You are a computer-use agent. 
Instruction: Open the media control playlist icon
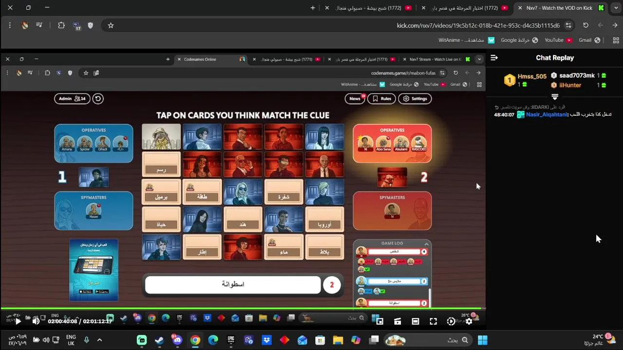39,25
